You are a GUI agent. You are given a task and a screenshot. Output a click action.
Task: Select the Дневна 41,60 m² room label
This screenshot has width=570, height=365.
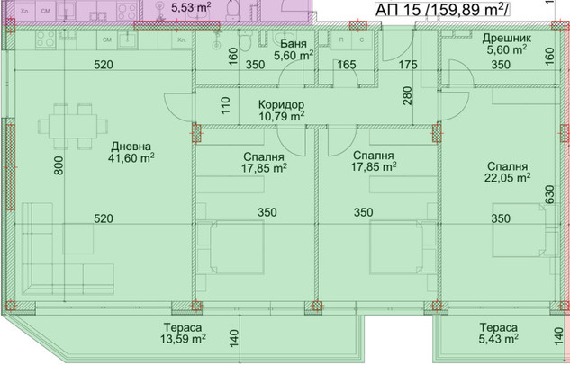[131, 150]
